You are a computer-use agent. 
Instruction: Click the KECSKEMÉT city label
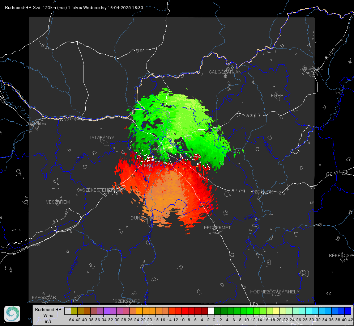pyautogui.click(x=217, y=227)
